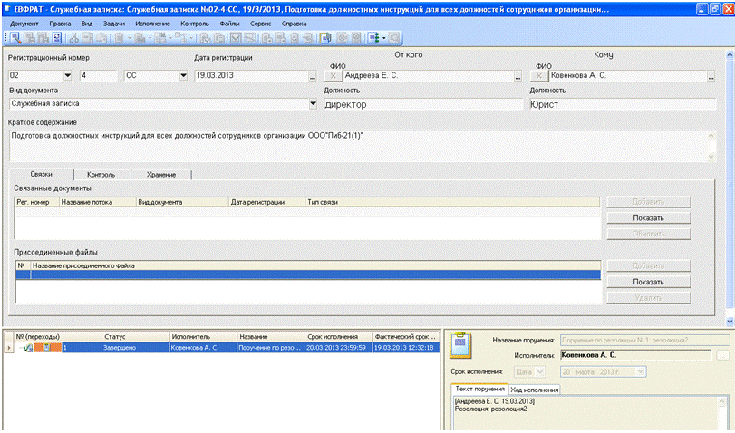Select the Завершено task row for Ковенкова
735x433 pixels.
click(x=218, y=347)
